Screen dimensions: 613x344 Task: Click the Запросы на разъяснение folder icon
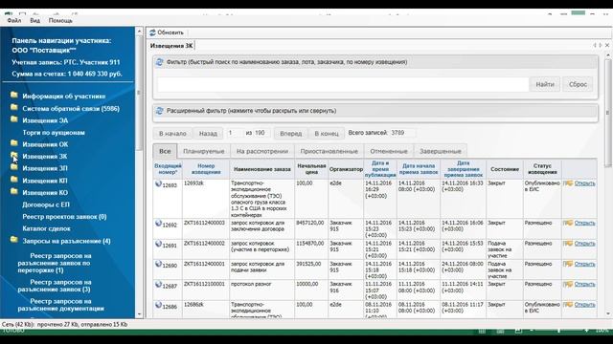[x=14, y=240]
